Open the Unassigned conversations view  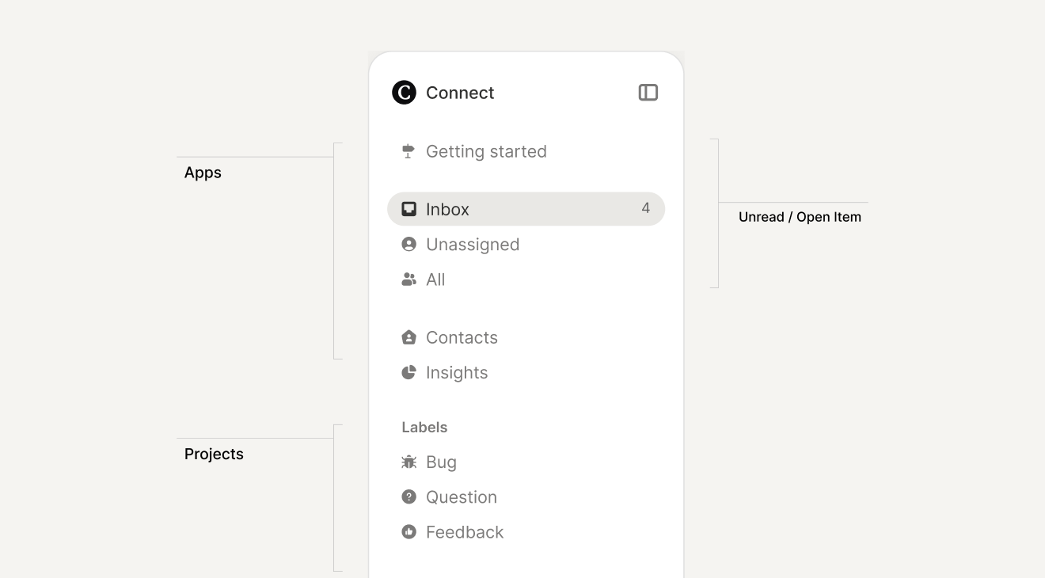(x=473, y=245)
